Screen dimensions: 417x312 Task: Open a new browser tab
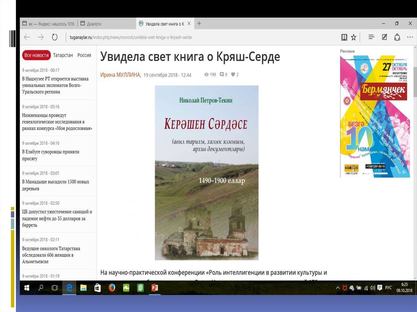point(199,24)
